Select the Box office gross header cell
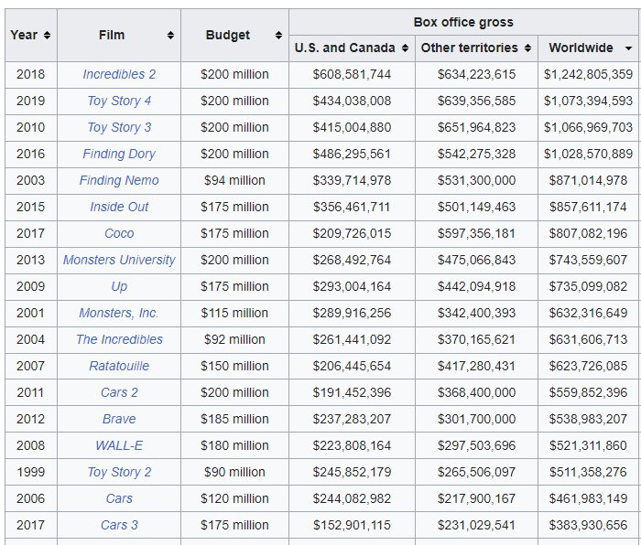Screen dimensions: 641x545 pyautogui.click(x=463, y=22)
